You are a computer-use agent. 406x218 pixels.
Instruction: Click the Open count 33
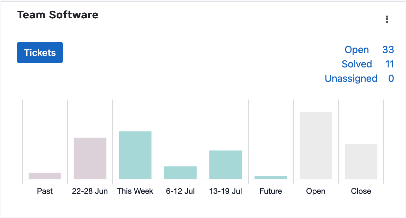(388, 50)
